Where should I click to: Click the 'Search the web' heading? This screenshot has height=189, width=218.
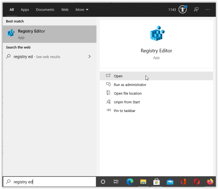18,47
